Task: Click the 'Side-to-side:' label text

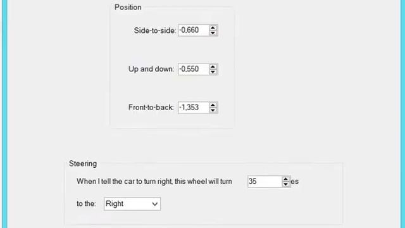Action: [155, 30]
